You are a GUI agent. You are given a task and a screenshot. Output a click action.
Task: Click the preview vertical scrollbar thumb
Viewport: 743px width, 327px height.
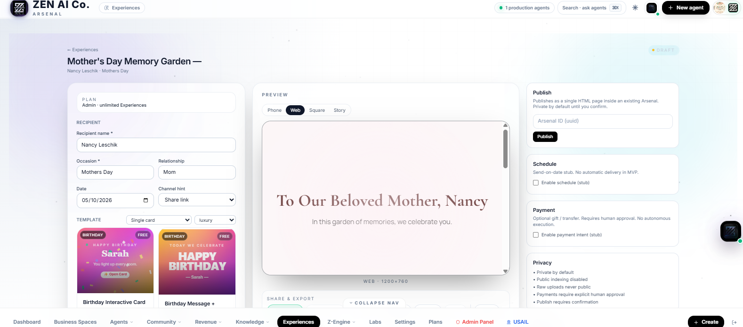click(x=505, y=149)
